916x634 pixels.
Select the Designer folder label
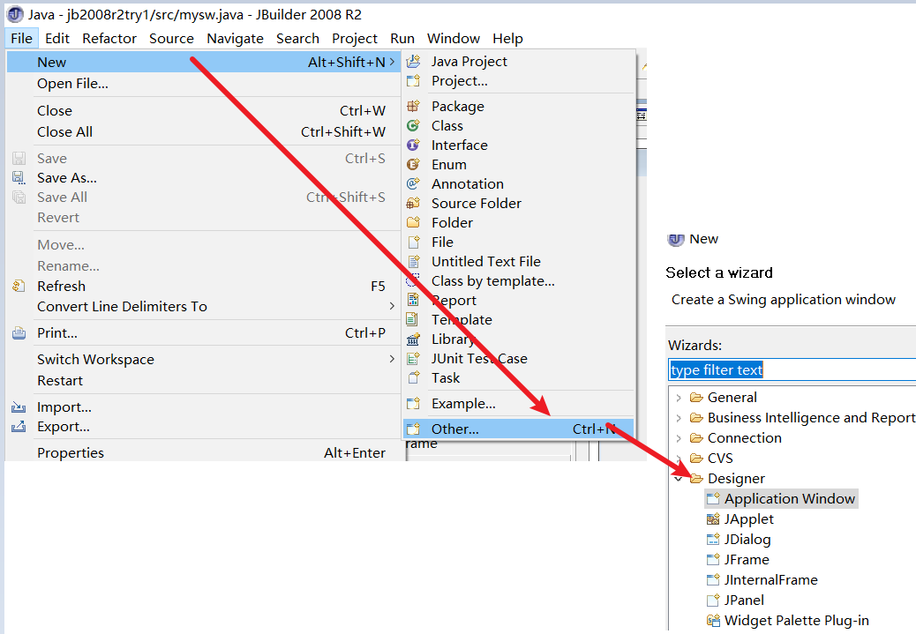tap(736, 479)
